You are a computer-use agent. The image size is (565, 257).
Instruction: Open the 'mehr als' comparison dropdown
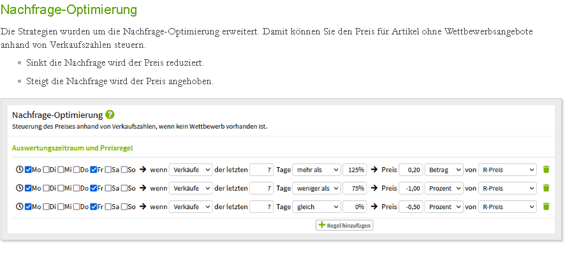point(316,170)
